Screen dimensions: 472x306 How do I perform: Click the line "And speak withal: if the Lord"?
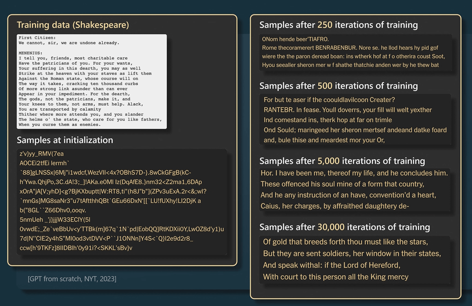(331, 265)
